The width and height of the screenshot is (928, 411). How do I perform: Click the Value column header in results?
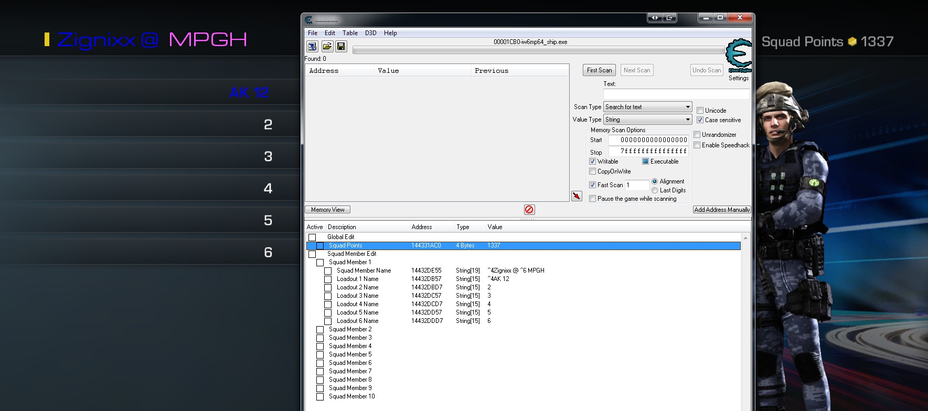(x=388, y=71)
